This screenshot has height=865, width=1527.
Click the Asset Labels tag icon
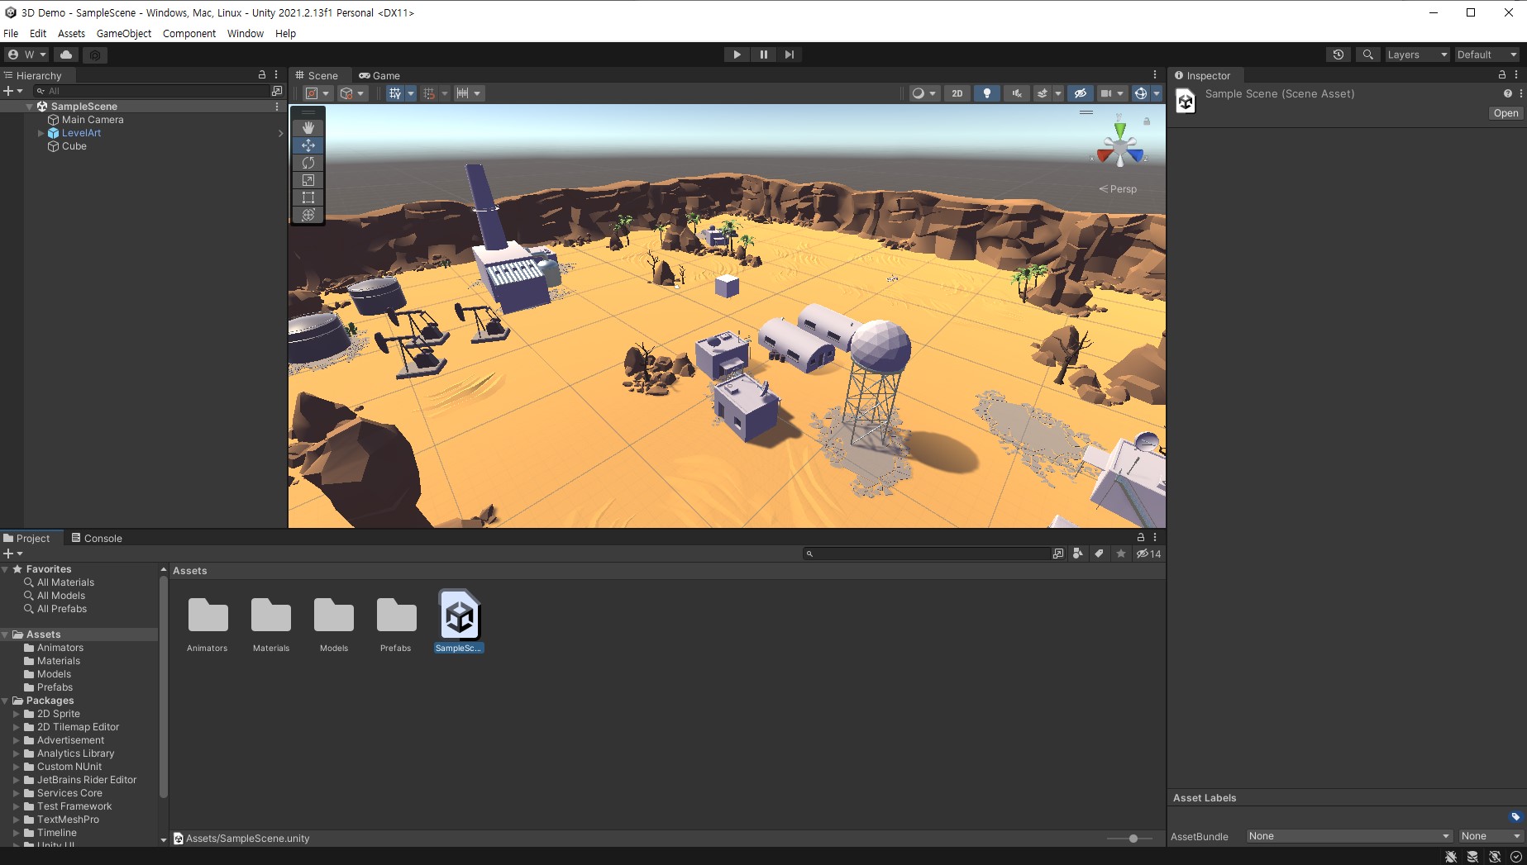click(1515, 816)
